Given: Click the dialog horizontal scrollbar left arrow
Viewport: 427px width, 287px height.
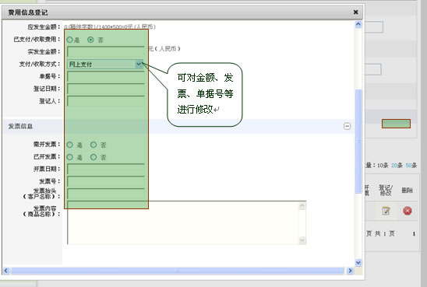Looking at the screenshot, I should click(6, 271).
